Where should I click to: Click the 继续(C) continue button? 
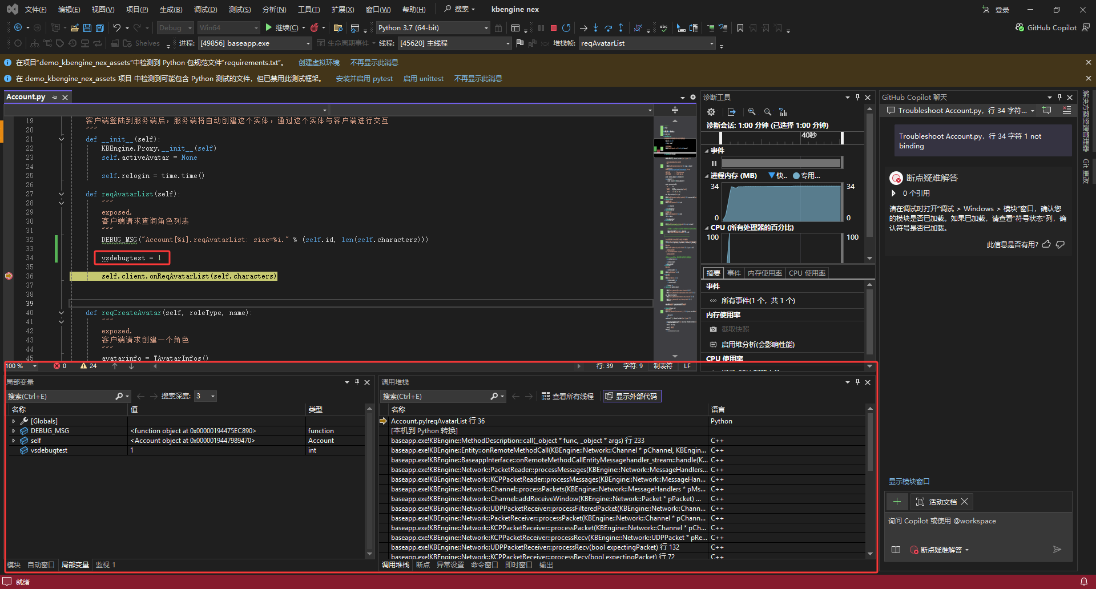click(x=282, y=28)
